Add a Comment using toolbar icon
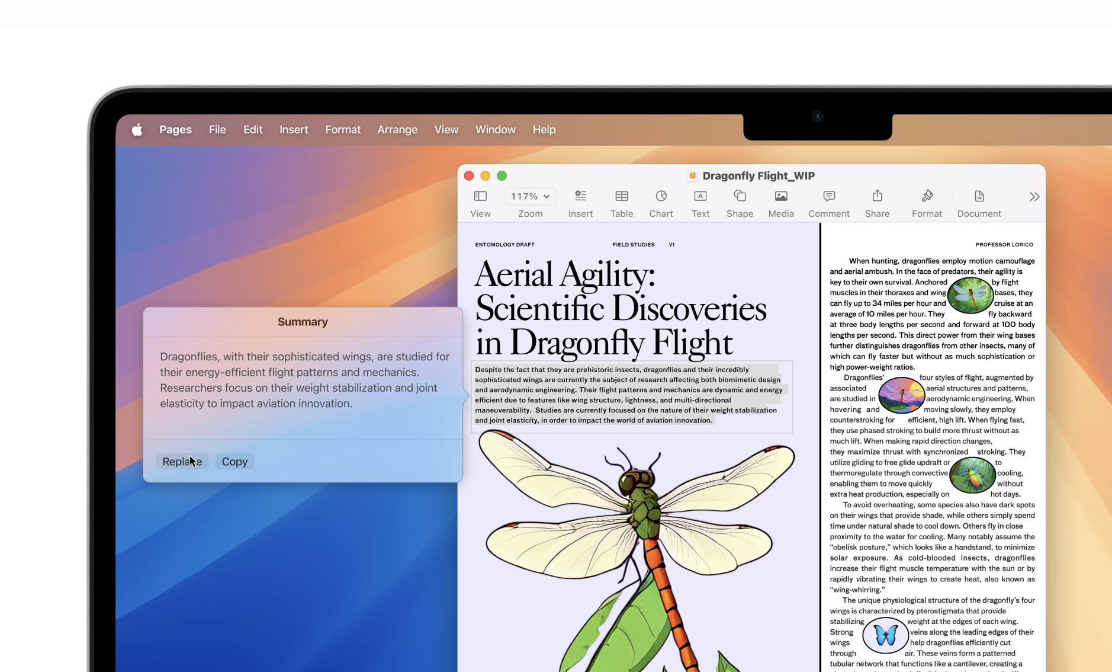Screen dimensions: 1112x672 [829, 196]
